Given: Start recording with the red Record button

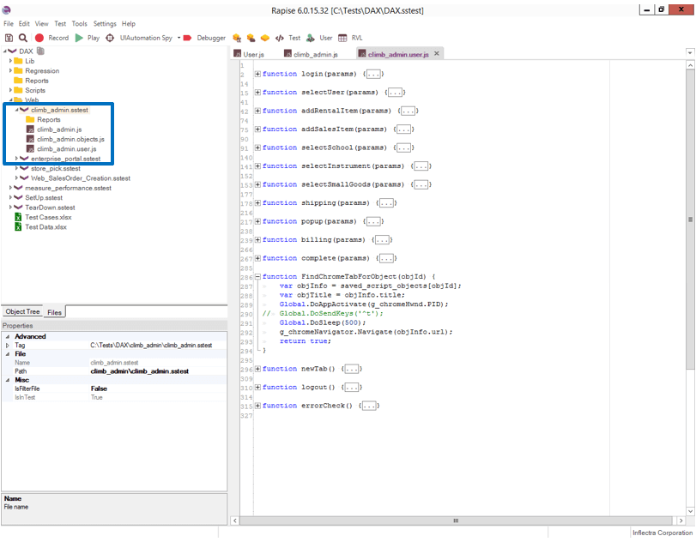Looking at the screenshot, I should 39,38.
